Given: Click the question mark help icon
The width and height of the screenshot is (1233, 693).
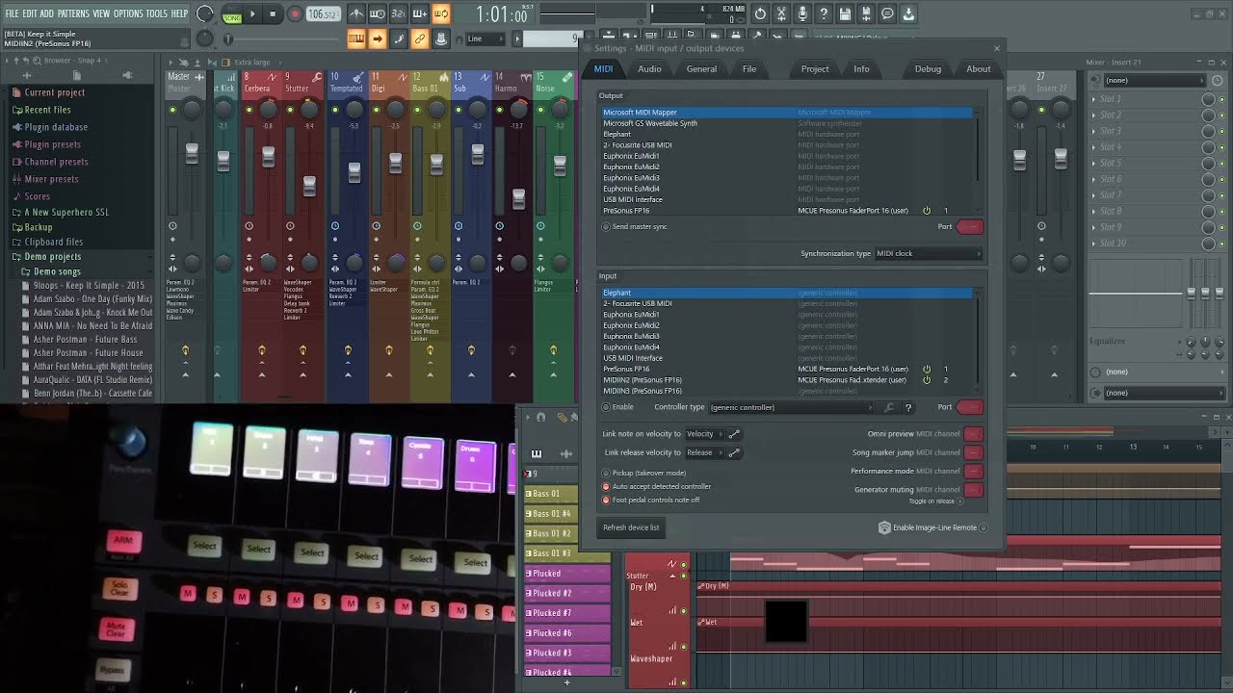Looking at the screenshot, I should pos(824,14).
